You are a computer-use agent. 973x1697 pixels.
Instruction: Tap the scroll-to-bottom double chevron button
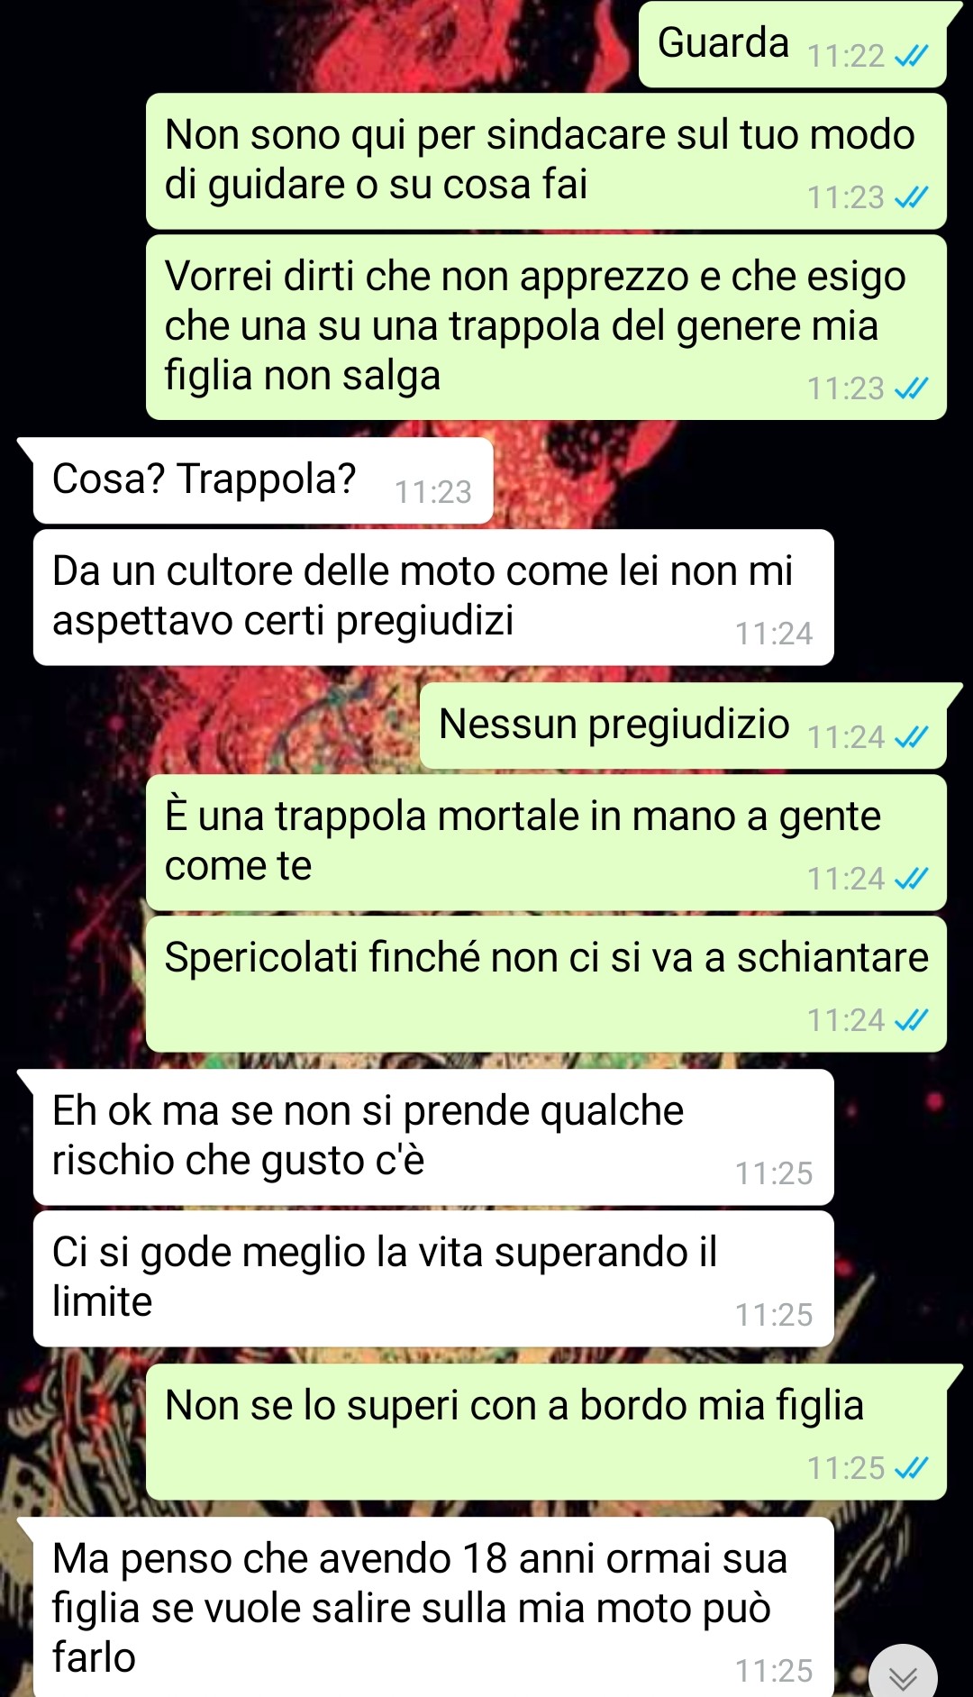(x=903, y=1675)
